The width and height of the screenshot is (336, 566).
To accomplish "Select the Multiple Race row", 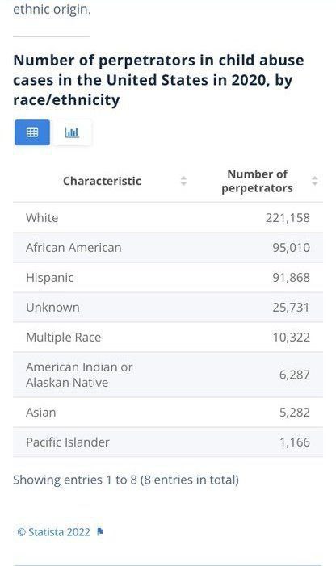I will 168,338.
